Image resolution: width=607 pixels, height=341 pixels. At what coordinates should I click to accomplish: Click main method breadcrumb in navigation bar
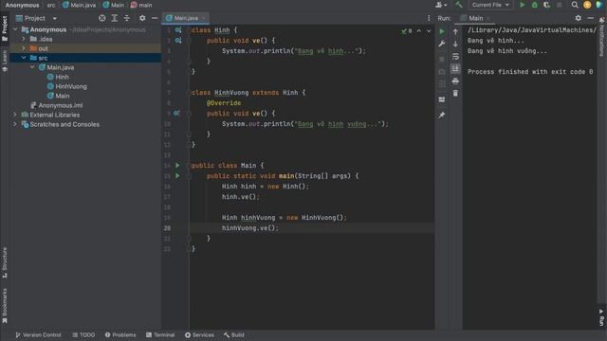[x=141, y=5]
